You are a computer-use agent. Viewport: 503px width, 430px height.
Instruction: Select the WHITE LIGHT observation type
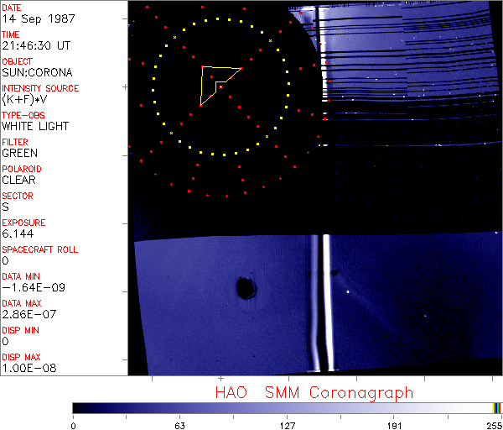click(x=35, y=126)
